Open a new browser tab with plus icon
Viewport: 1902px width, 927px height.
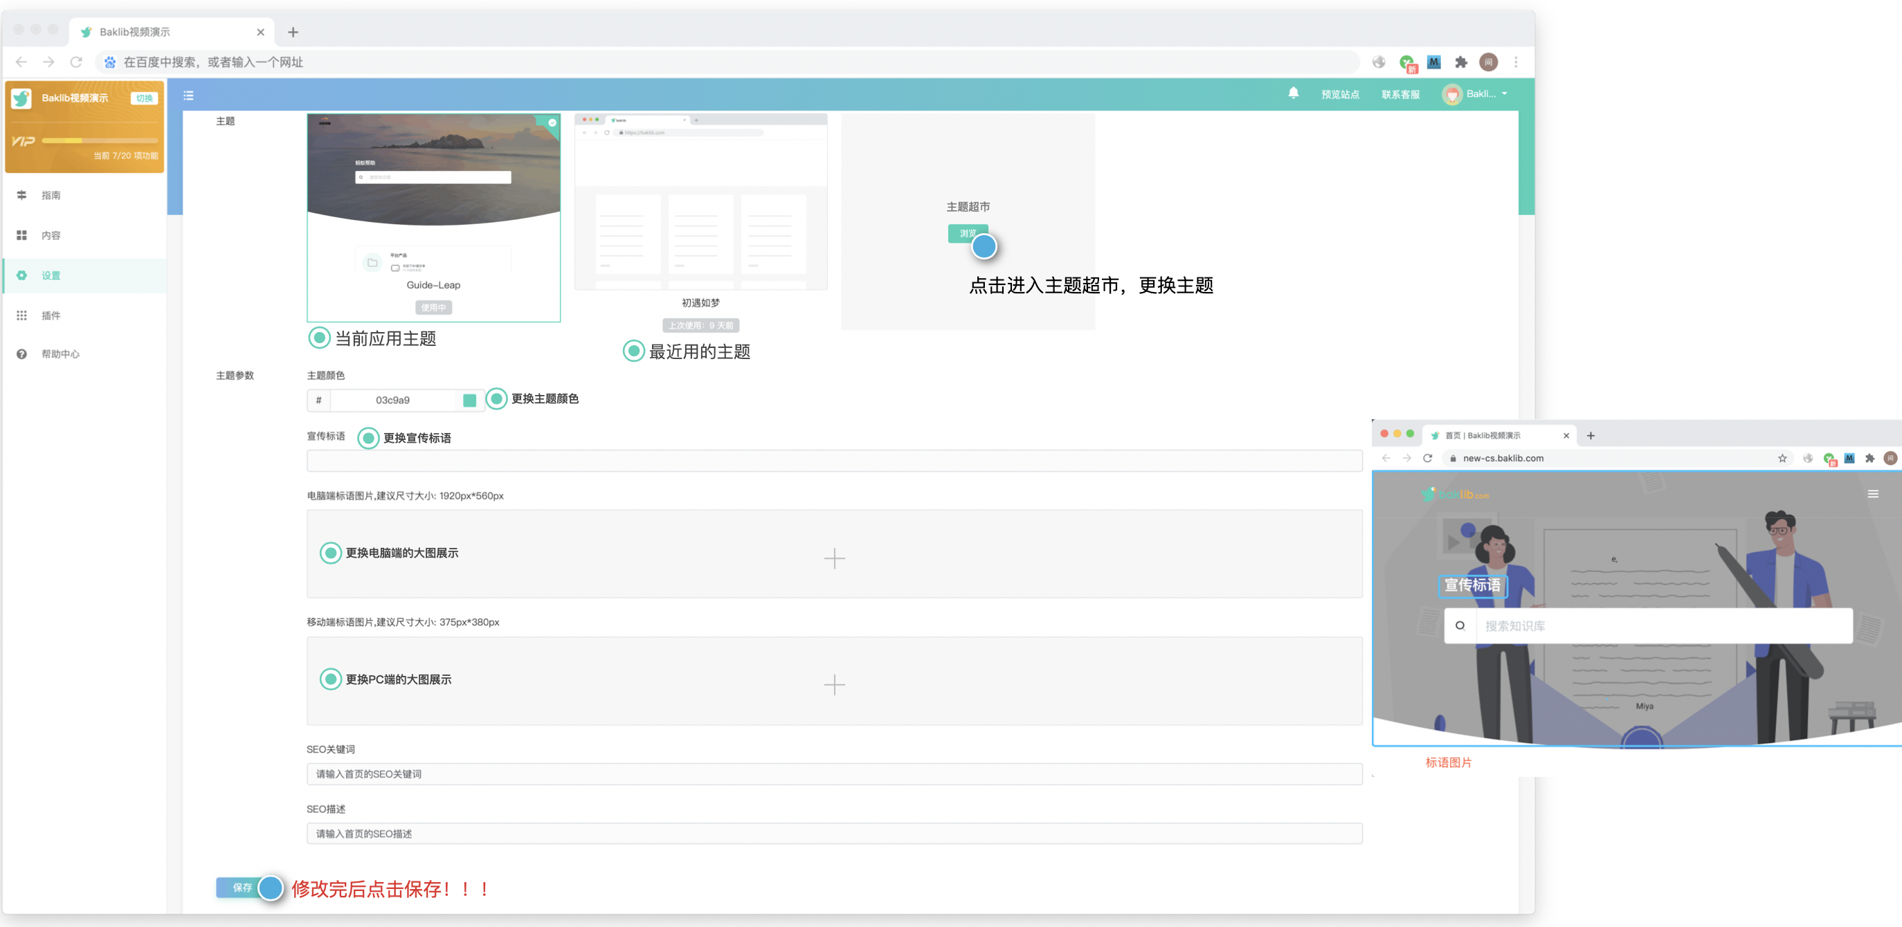(293, 32)
